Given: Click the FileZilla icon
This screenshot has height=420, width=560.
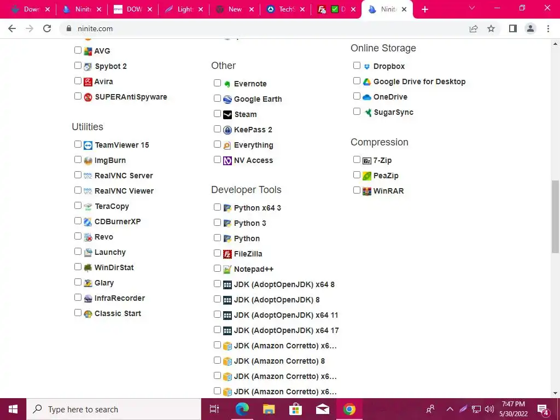Looking at the screenshot, I should (227, 254).
